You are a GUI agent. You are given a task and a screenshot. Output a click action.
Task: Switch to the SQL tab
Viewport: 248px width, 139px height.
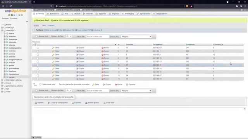coord(65,14)
